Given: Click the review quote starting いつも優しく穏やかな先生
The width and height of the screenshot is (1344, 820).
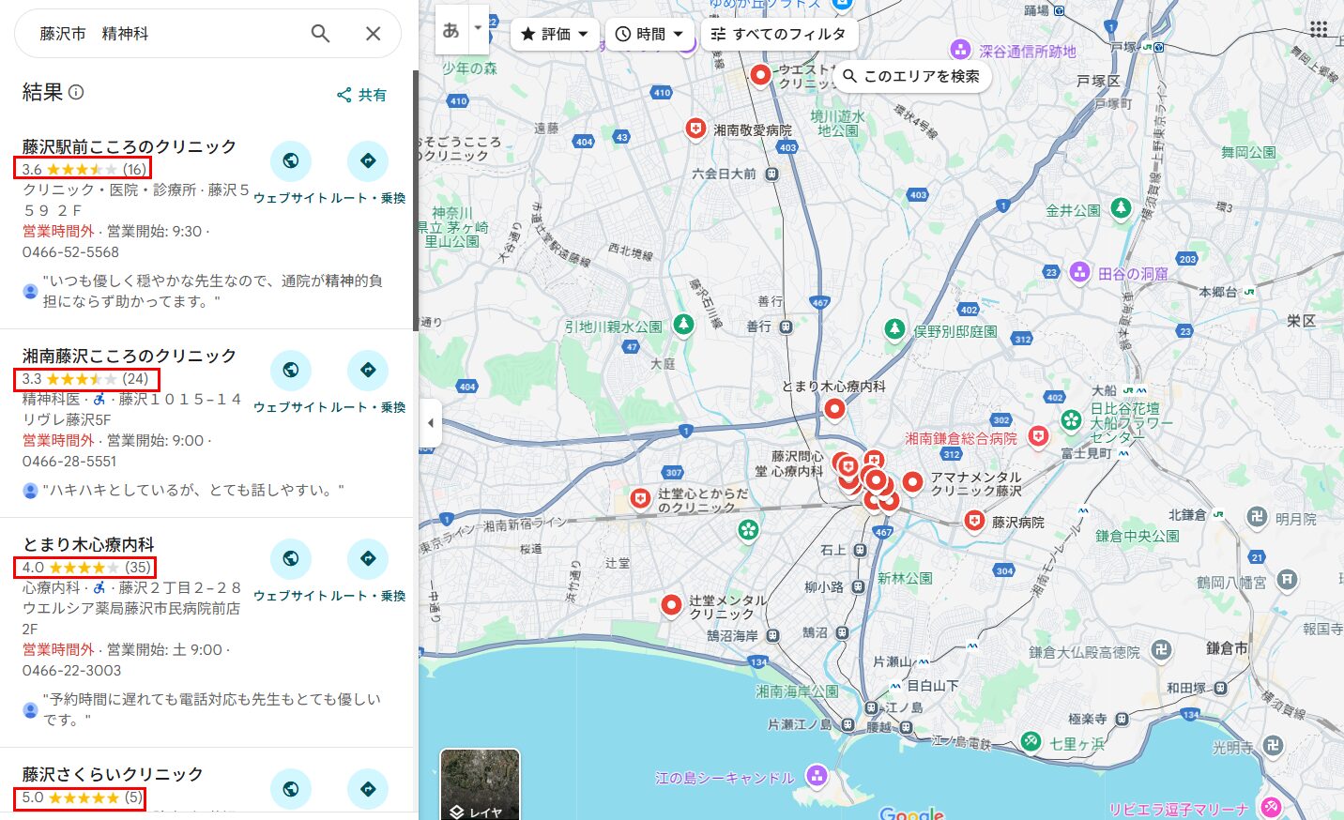Looking at the screenshot, I should (x=212, y=291).
